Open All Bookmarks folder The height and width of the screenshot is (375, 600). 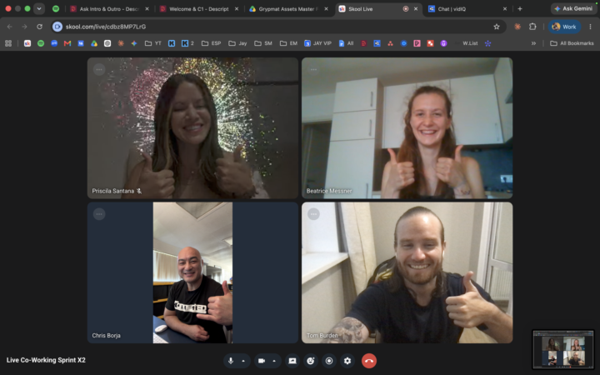point(572,43)
